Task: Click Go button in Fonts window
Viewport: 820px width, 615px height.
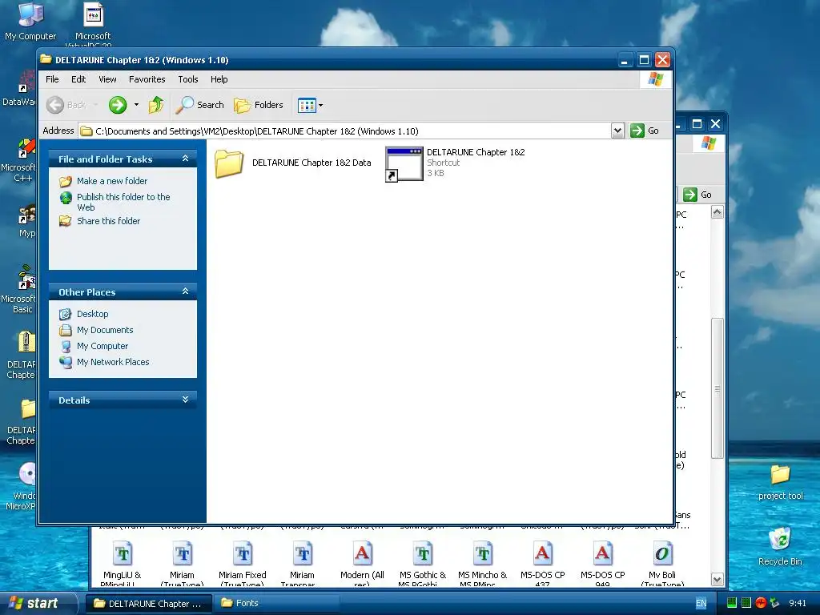Action: [x=698, y=195]
